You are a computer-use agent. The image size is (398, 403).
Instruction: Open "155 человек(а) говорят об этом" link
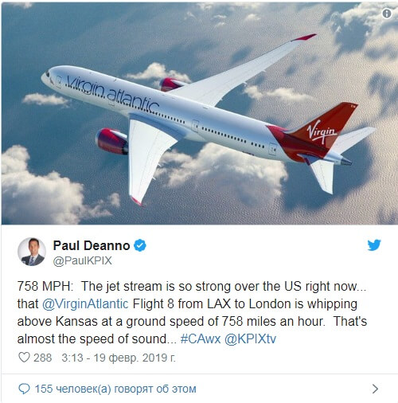115,389
